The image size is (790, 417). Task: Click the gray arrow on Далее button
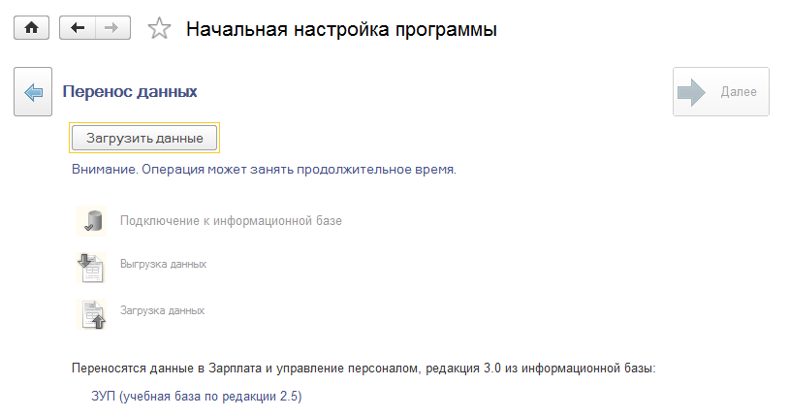[693, 92]
